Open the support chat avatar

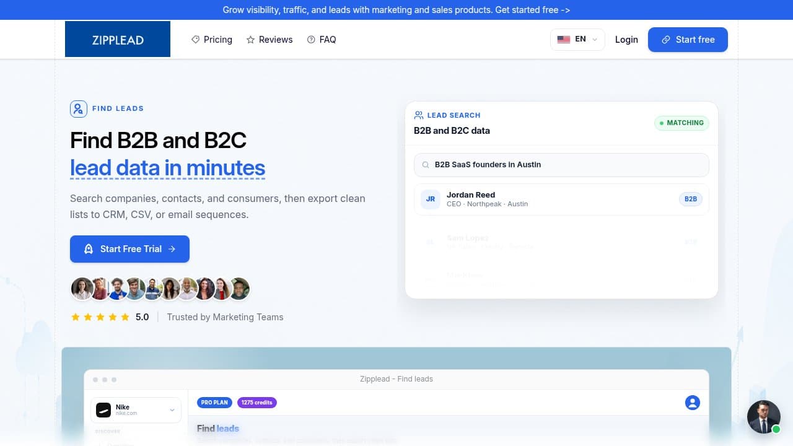763,416
